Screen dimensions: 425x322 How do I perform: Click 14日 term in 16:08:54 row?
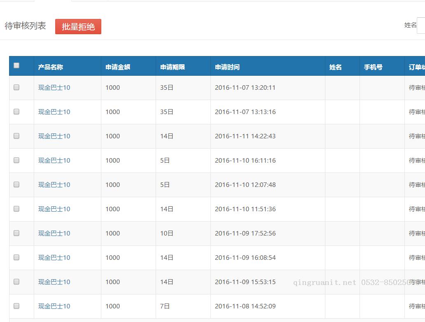pos(167,257)
